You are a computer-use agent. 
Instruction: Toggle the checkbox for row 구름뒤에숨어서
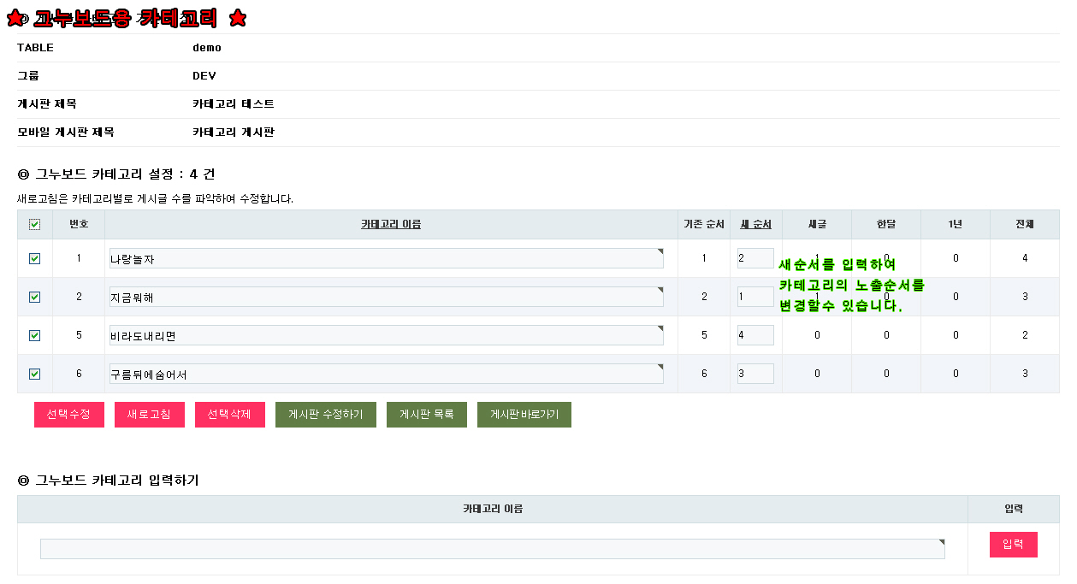tap(34, 374)
